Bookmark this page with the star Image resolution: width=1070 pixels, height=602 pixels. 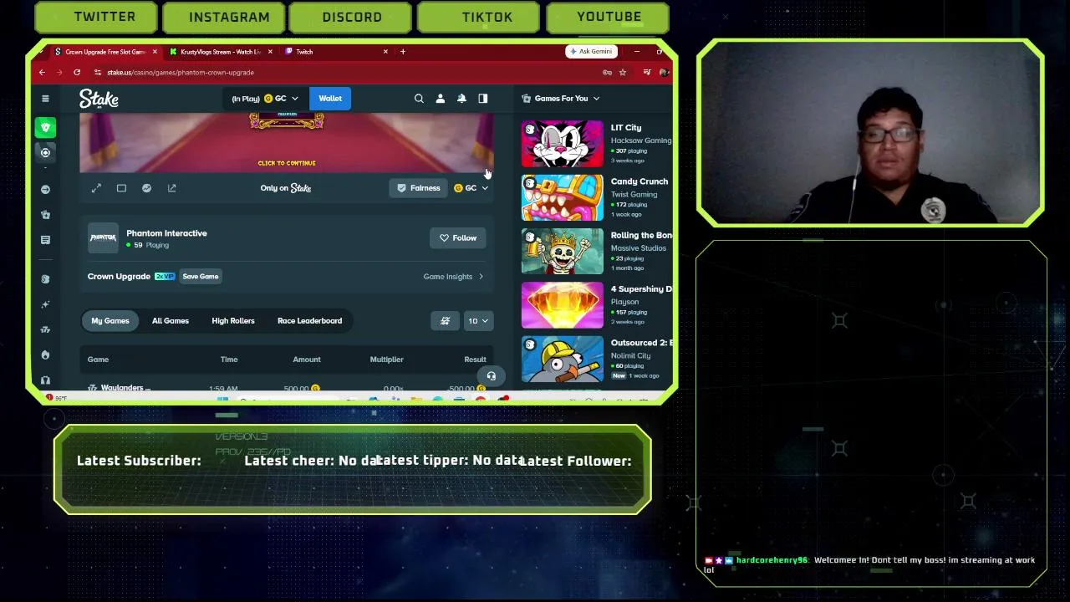coord(623,73)
